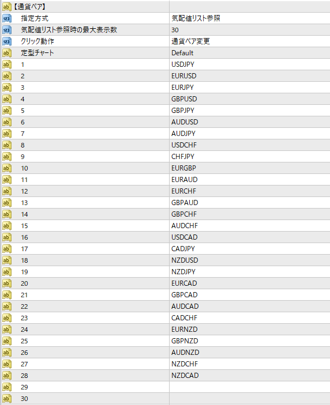
Task: Click the empty value cell of row 29
Action: (250, 387)
